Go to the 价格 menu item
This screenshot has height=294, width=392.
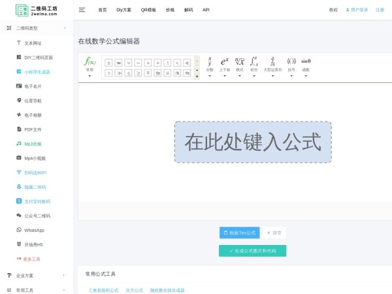click(170, 10)
